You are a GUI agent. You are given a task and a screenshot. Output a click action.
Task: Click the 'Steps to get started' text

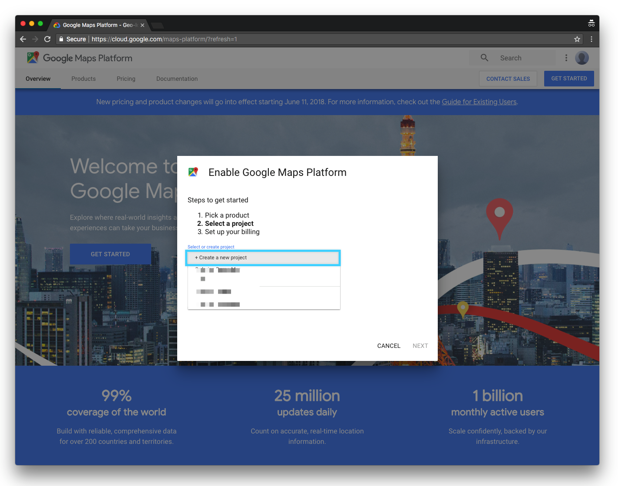(x=218, y=200)
